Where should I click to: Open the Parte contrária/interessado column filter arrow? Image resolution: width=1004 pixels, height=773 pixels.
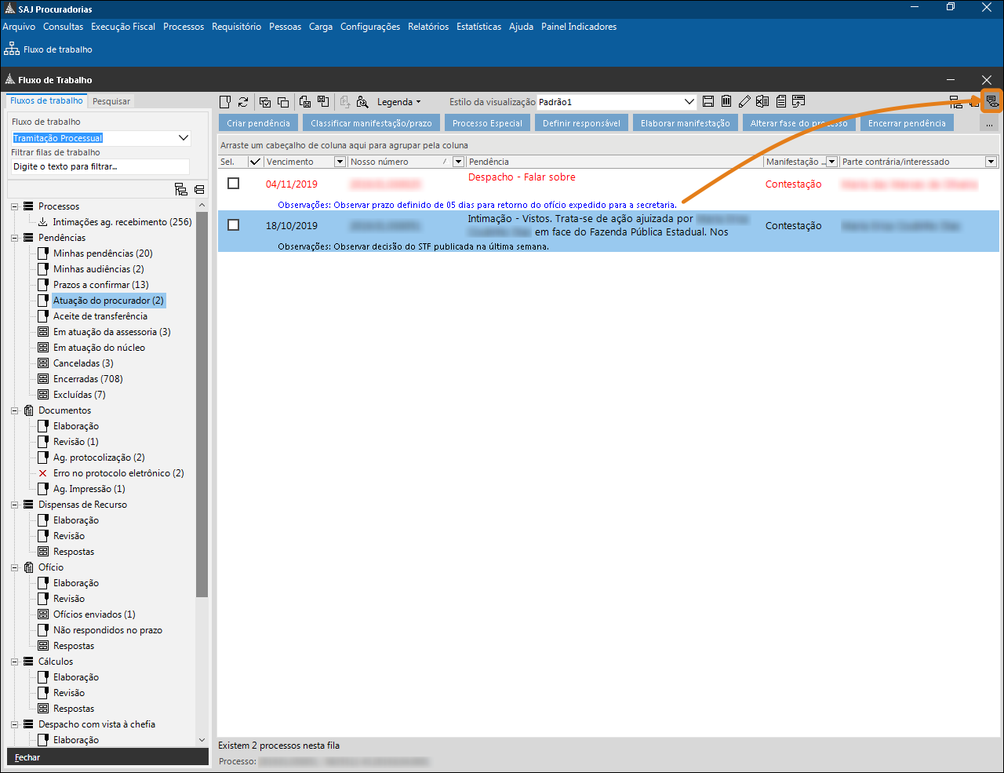pos(991,162)
